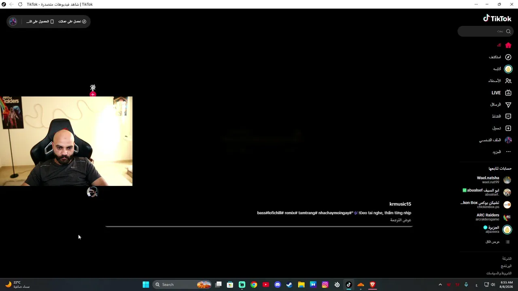Open the spinning music disc thumbnail
518x291 pixels.
(92, 192)
